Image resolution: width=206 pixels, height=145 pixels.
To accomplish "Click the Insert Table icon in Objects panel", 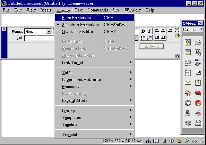I will pyautogui.click(x=188, y=52).
